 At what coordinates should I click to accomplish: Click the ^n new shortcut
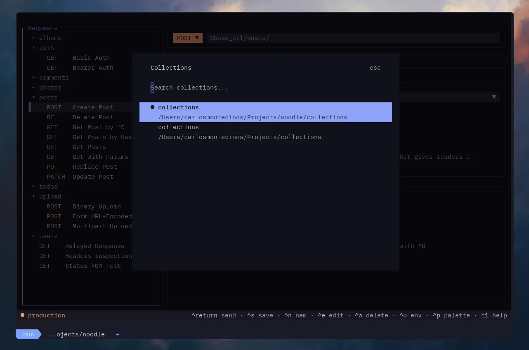(295, 315)
